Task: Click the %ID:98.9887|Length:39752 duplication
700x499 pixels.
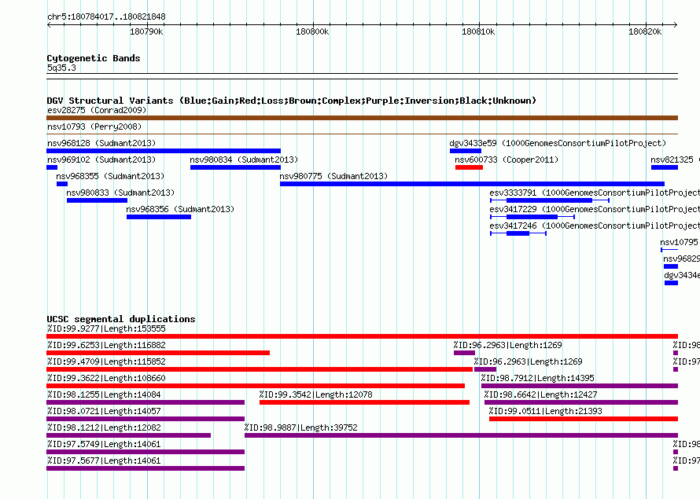Action: click(461, 435)
